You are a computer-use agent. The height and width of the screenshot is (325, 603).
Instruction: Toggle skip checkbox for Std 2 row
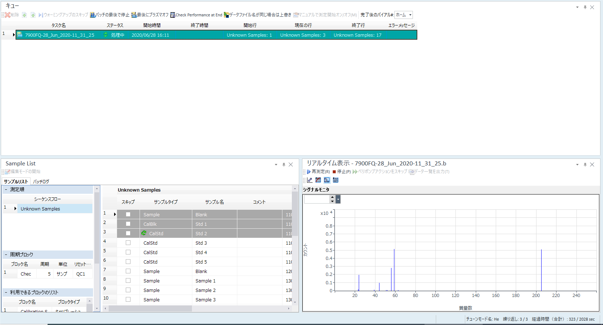pyautogui.click(x=128, y=233)
